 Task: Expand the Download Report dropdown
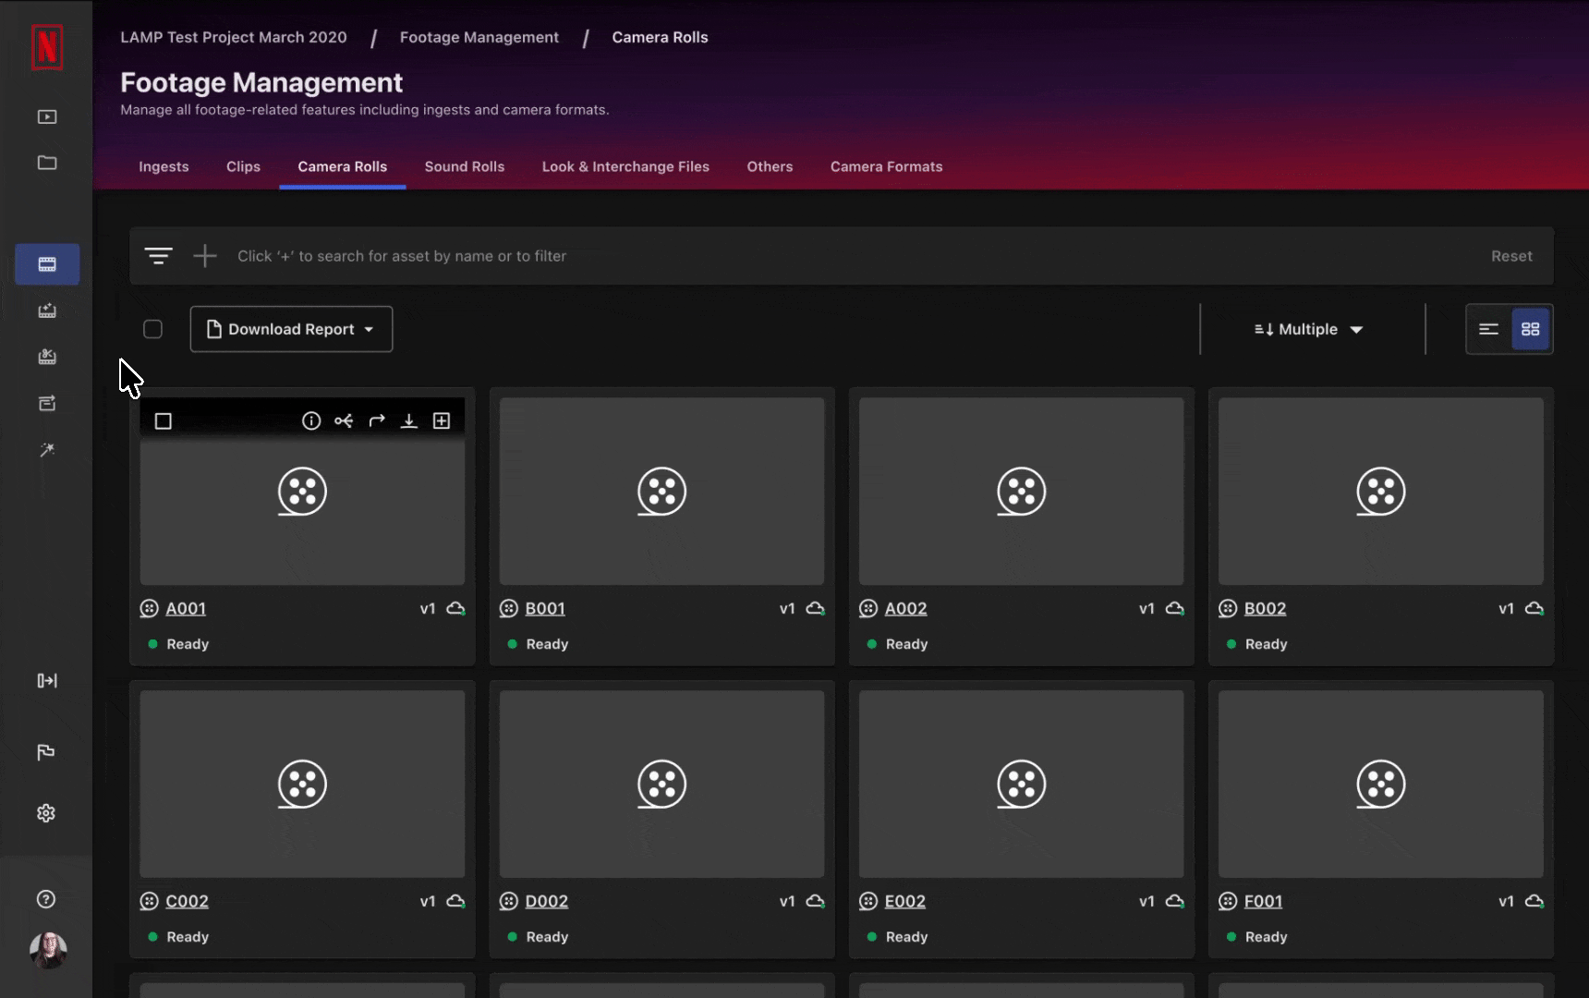291,329
